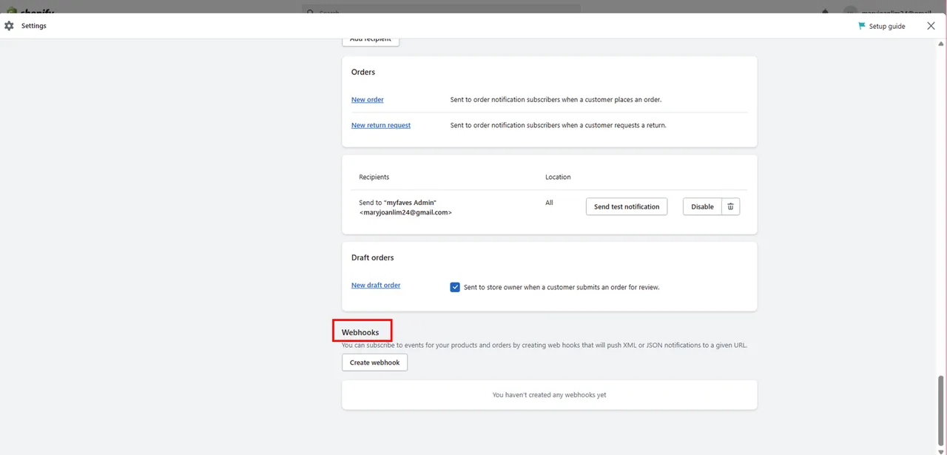Click the Search field in top bar

pyautogui.click(x=444, y=11)
